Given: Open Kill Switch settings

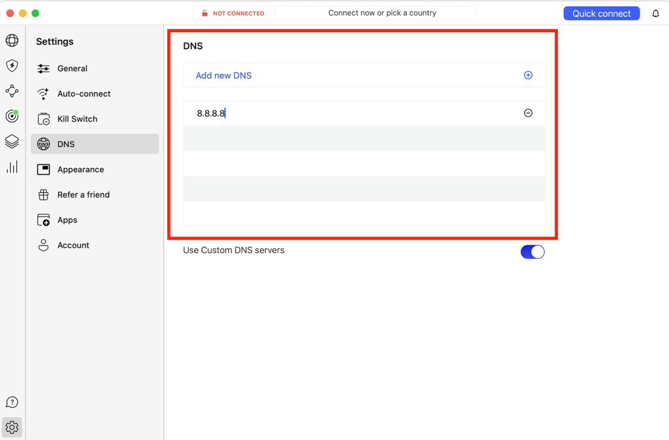Looking at the screenshot, I should (x=95, y=119).
